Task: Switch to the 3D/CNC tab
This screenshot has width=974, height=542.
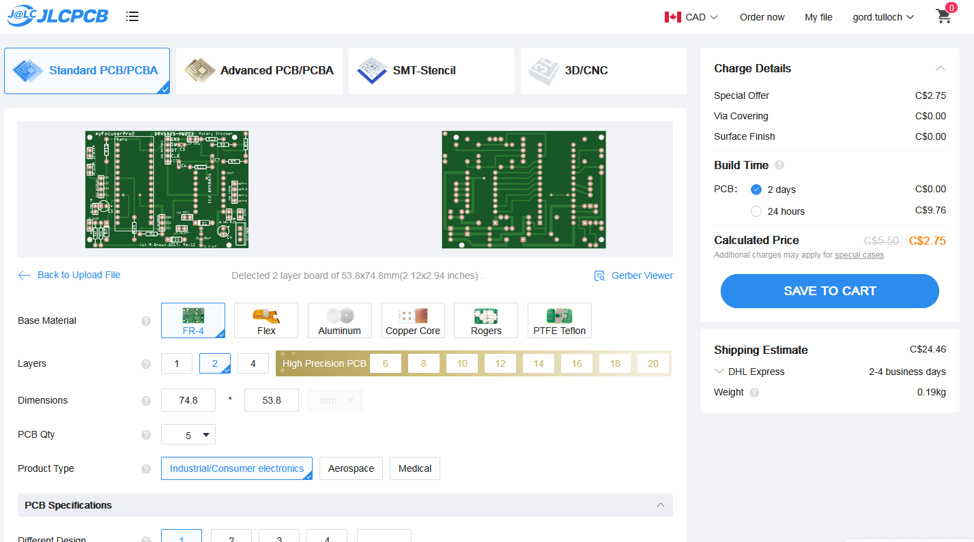Action: click(x=603, y=70)
